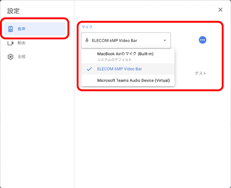Select Microsoft Teams Audio Device (Virtual)
The width and height of the screenshot is (231, 188).
click(128, 81)
